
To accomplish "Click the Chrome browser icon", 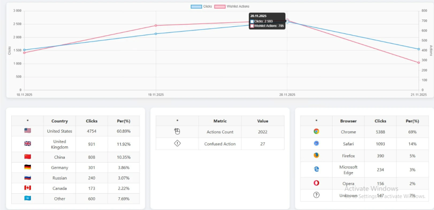I will click(316, 131).
